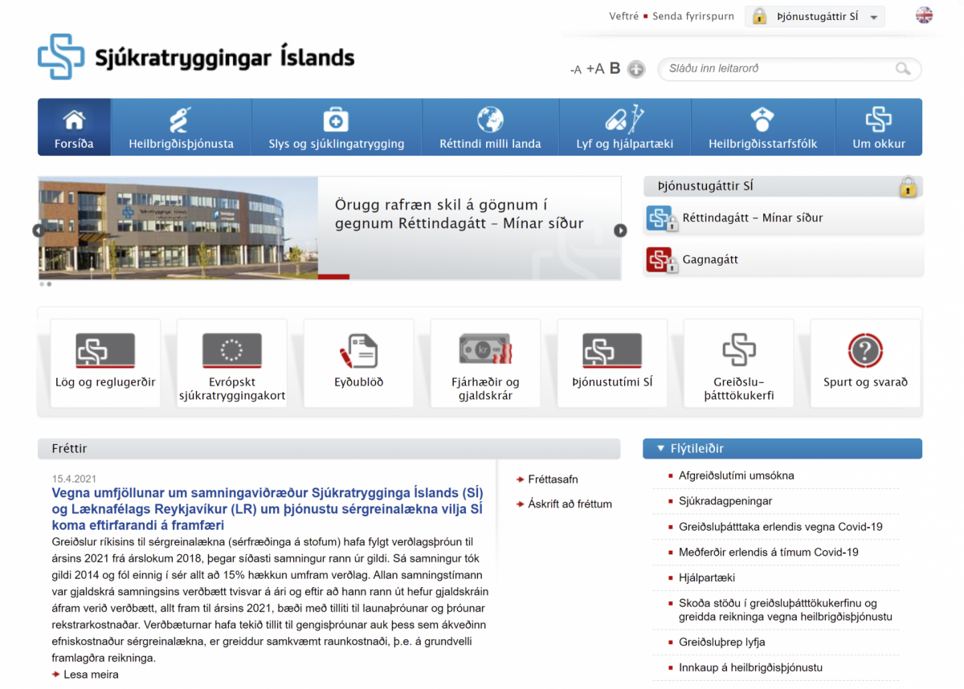Screen dimensions: 964x689
Task: Show previous banner slide arrow
Action: coord(38,230)
